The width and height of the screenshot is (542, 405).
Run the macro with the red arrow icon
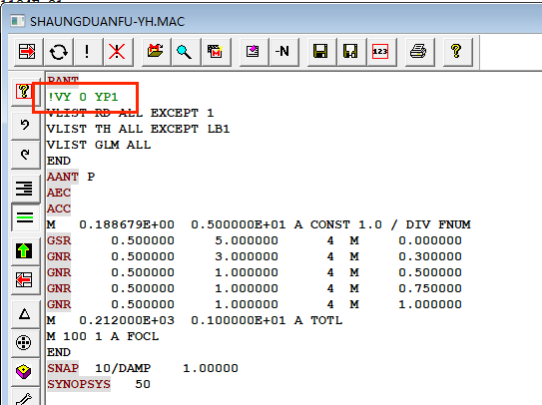[x=28, y=52]
